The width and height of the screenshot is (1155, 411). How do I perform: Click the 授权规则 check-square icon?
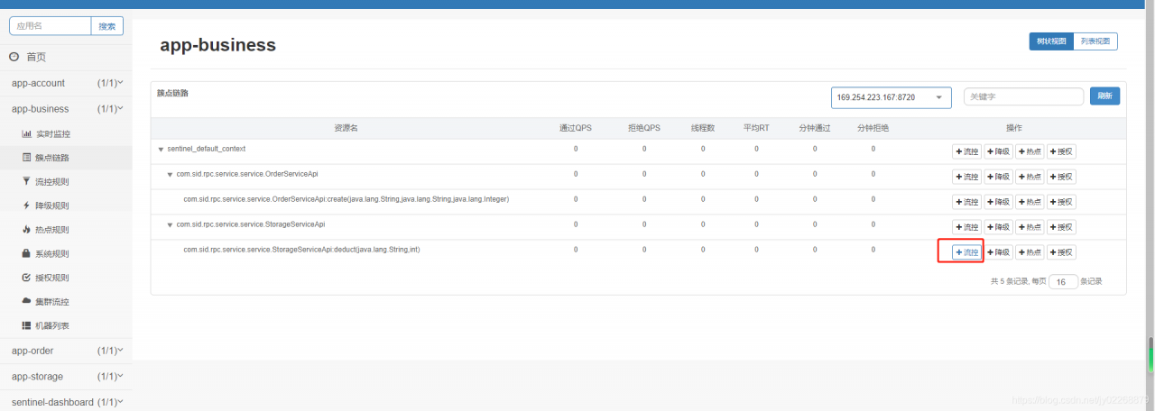click(x=26, y=278)
